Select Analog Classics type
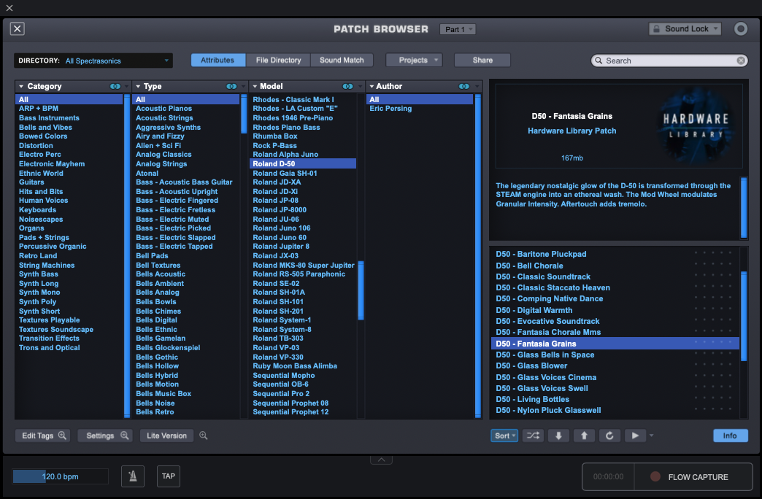Viewport: 762px width, 499px height. pos(163,155)
